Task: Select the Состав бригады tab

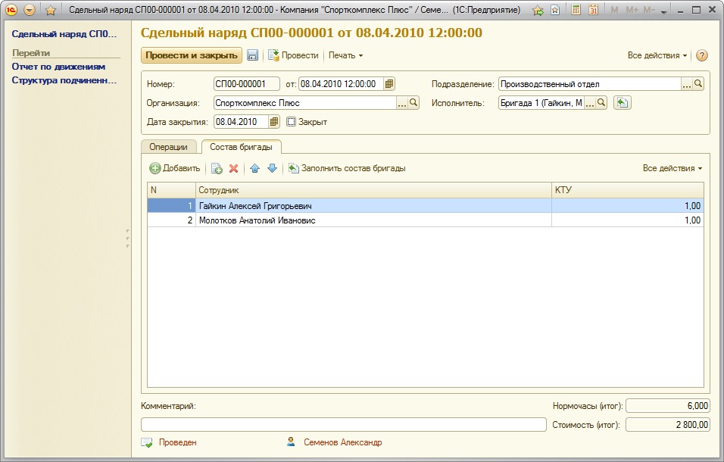Action: 241,147
